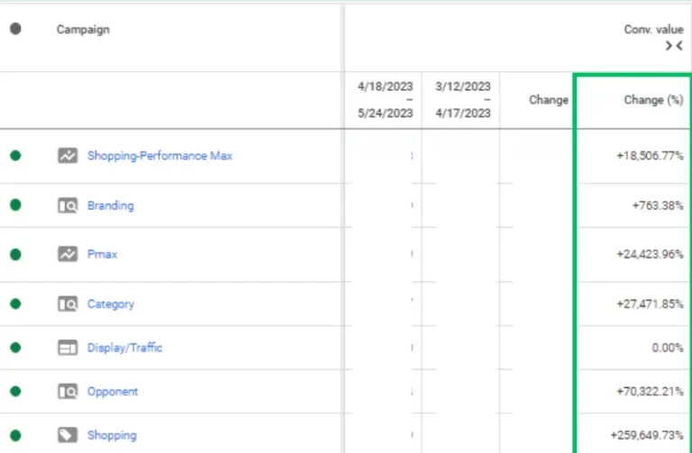Screen dimensions: 692x453
Task: Click the Category search campaign icon
Action: point(68,304)
